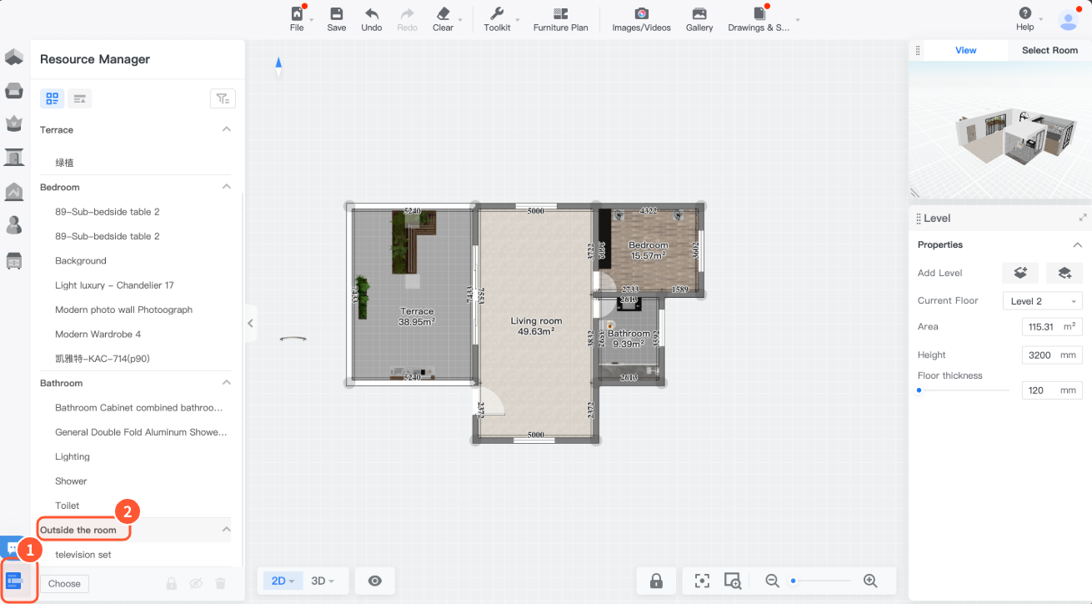Fit the floor plan to screen
Screen dimensions: 1092x604
[x=702, y=581]
